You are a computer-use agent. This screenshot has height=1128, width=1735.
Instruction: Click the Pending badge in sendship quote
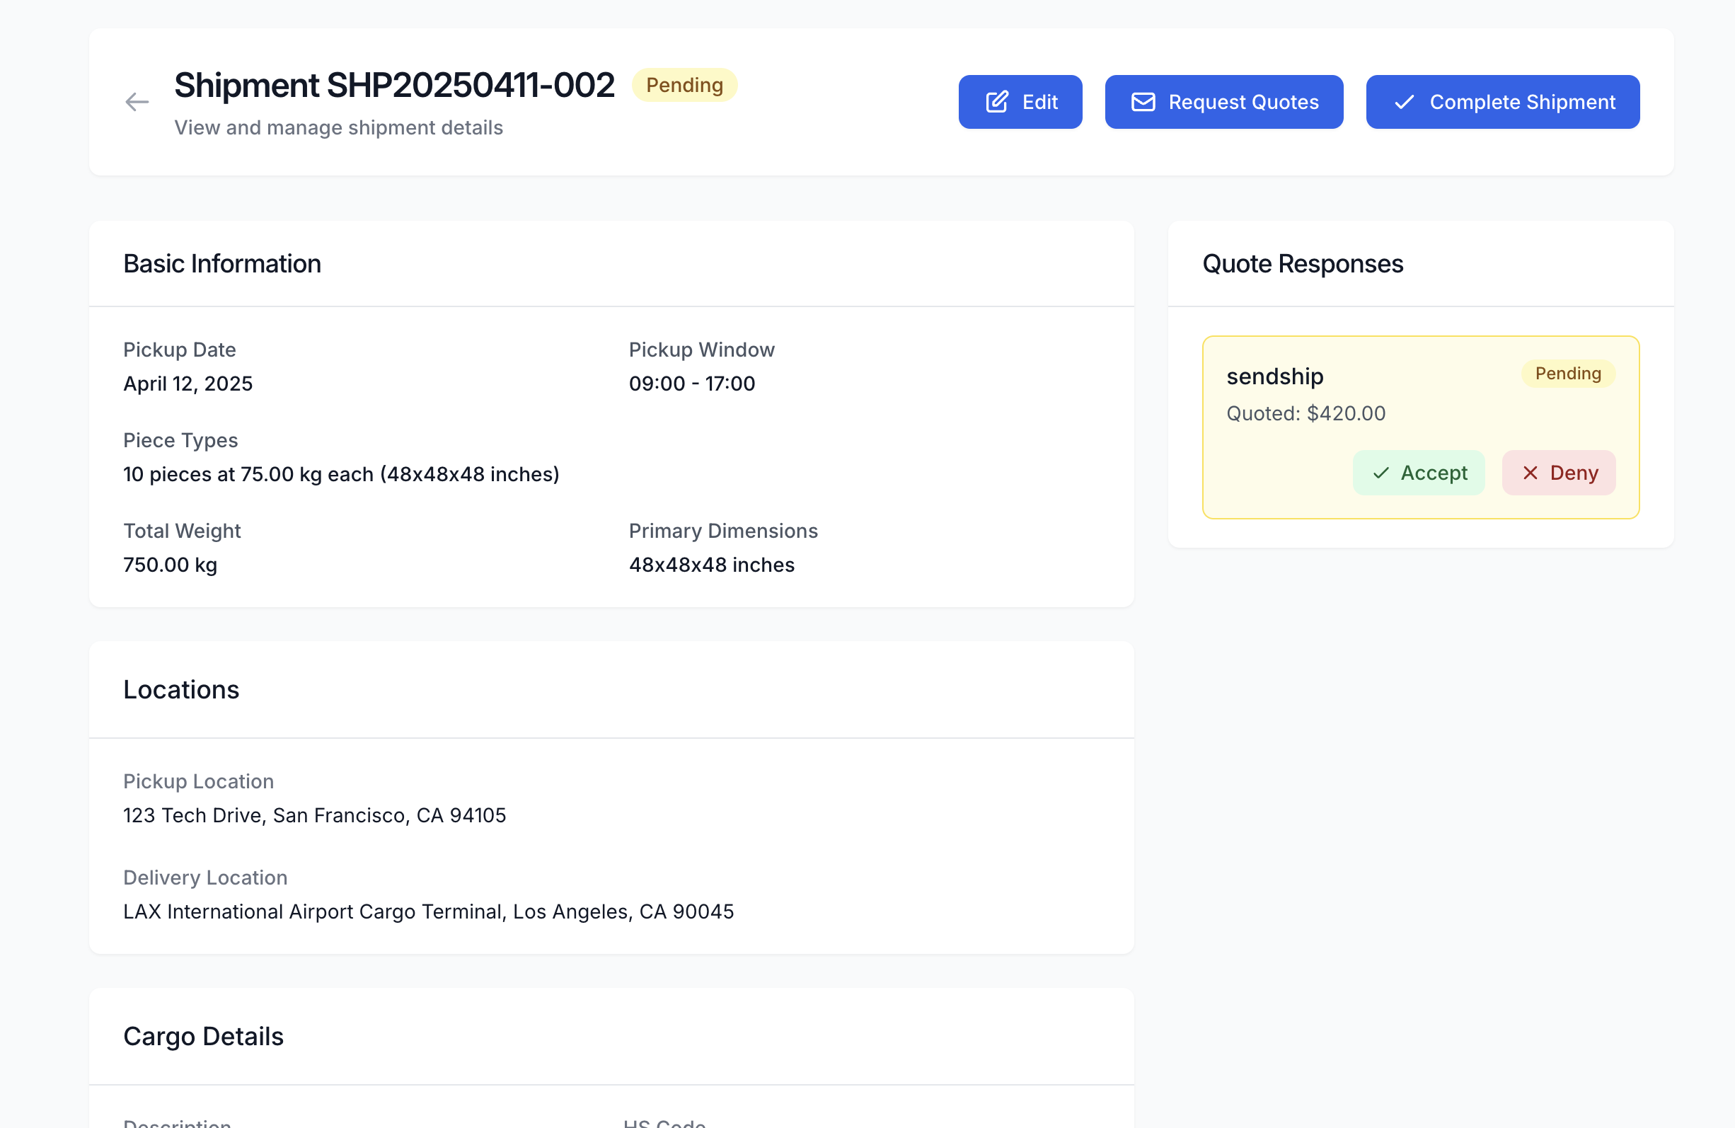click(x=1567, y=374)
